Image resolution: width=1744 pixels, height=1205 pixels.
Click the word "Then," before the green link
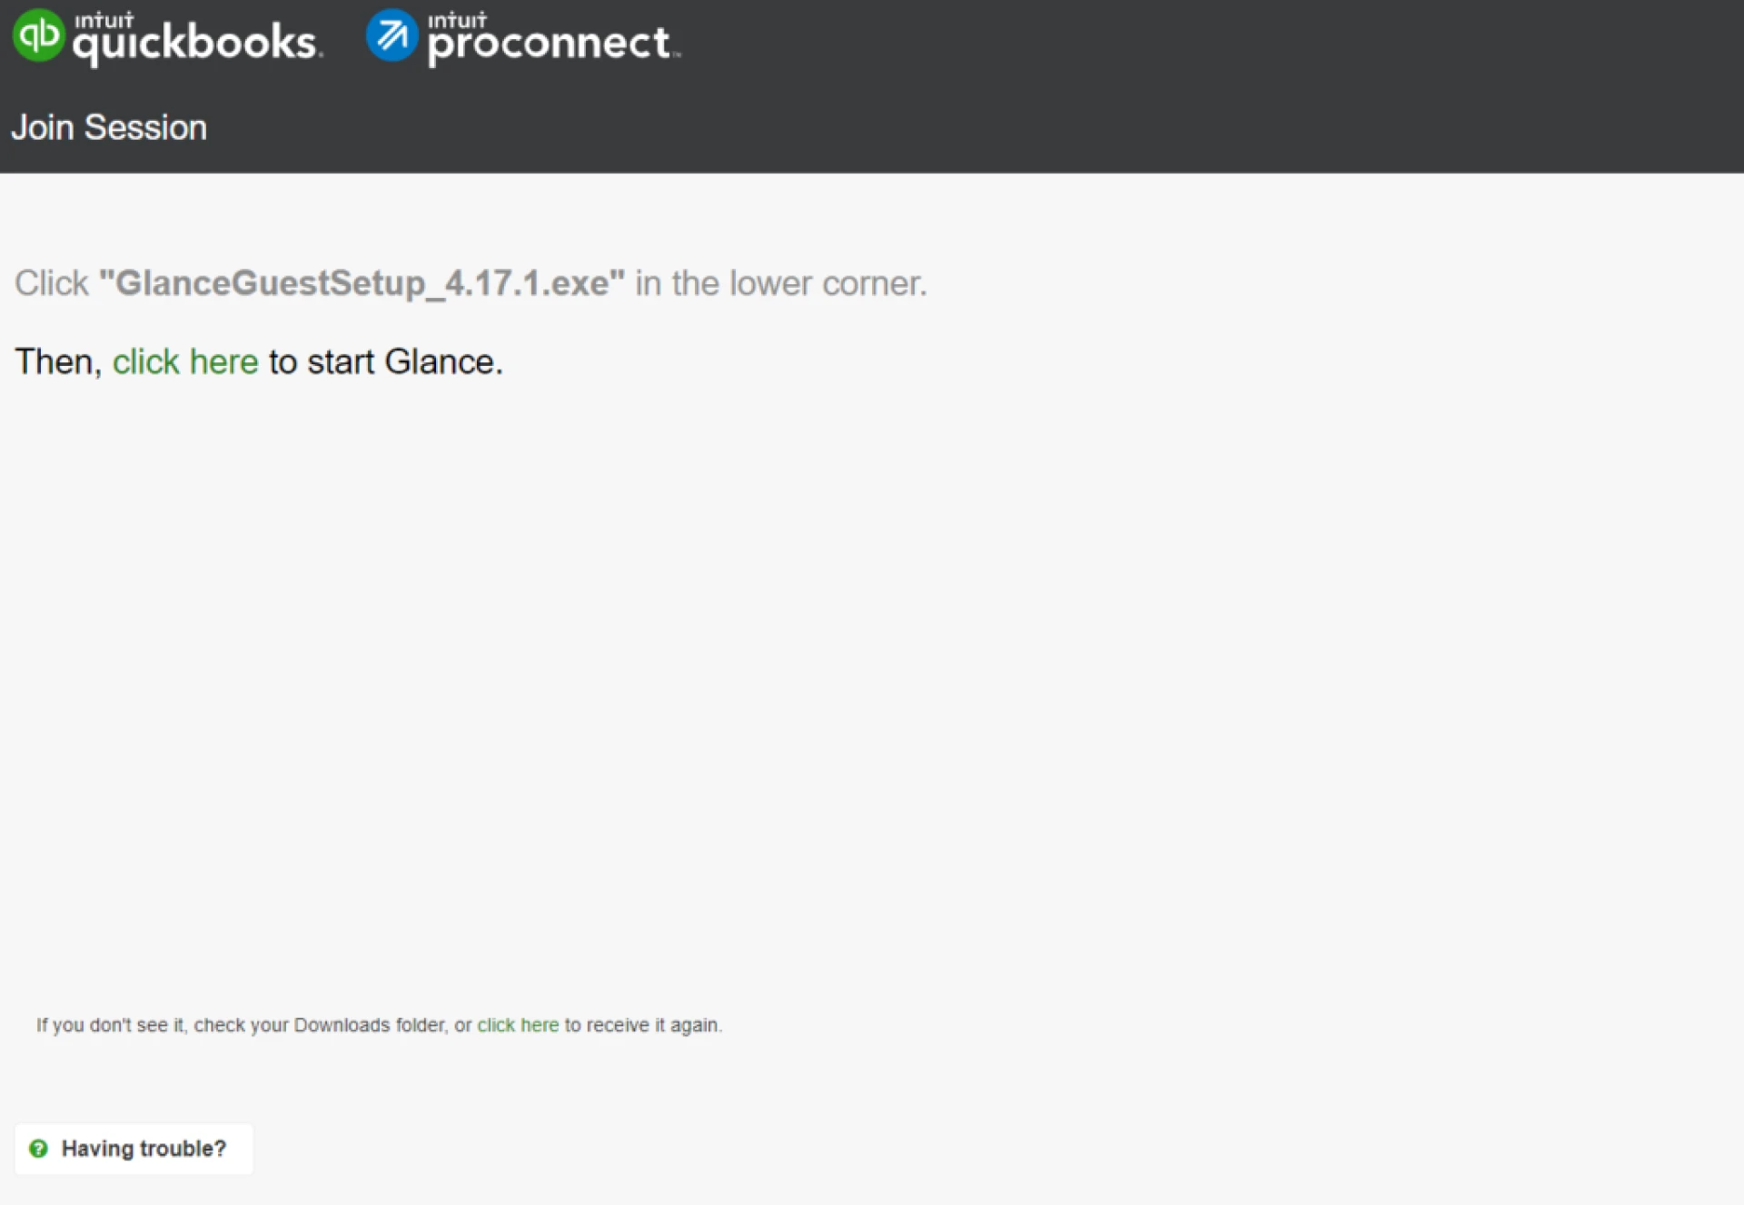pyautogui.click(x=58, y=361)
